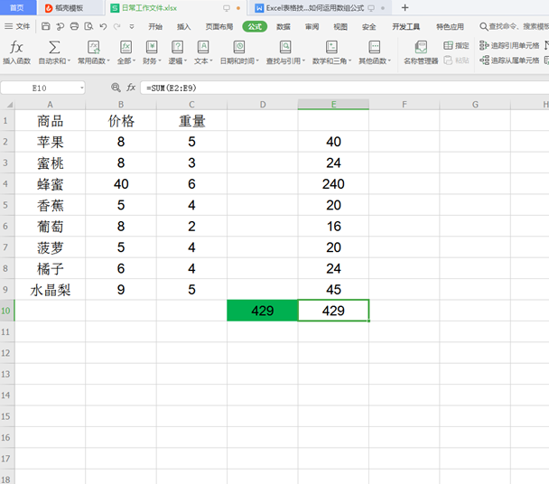Image resolution: width=549 pixels, height=484 pixels.
Task: Expand the Common Functions (常用函数) dropdown arrow
Action: pyautogui.click(x=108, y=60)
